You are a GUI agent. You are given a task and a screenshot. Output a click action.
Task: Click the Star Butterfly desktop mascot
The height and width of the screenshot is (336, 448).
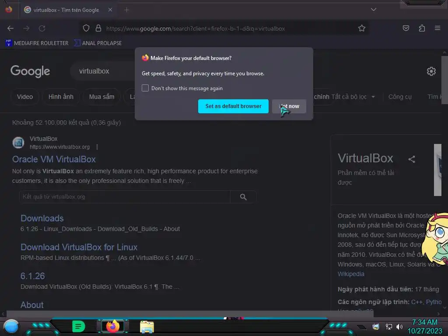coord(435,239)
